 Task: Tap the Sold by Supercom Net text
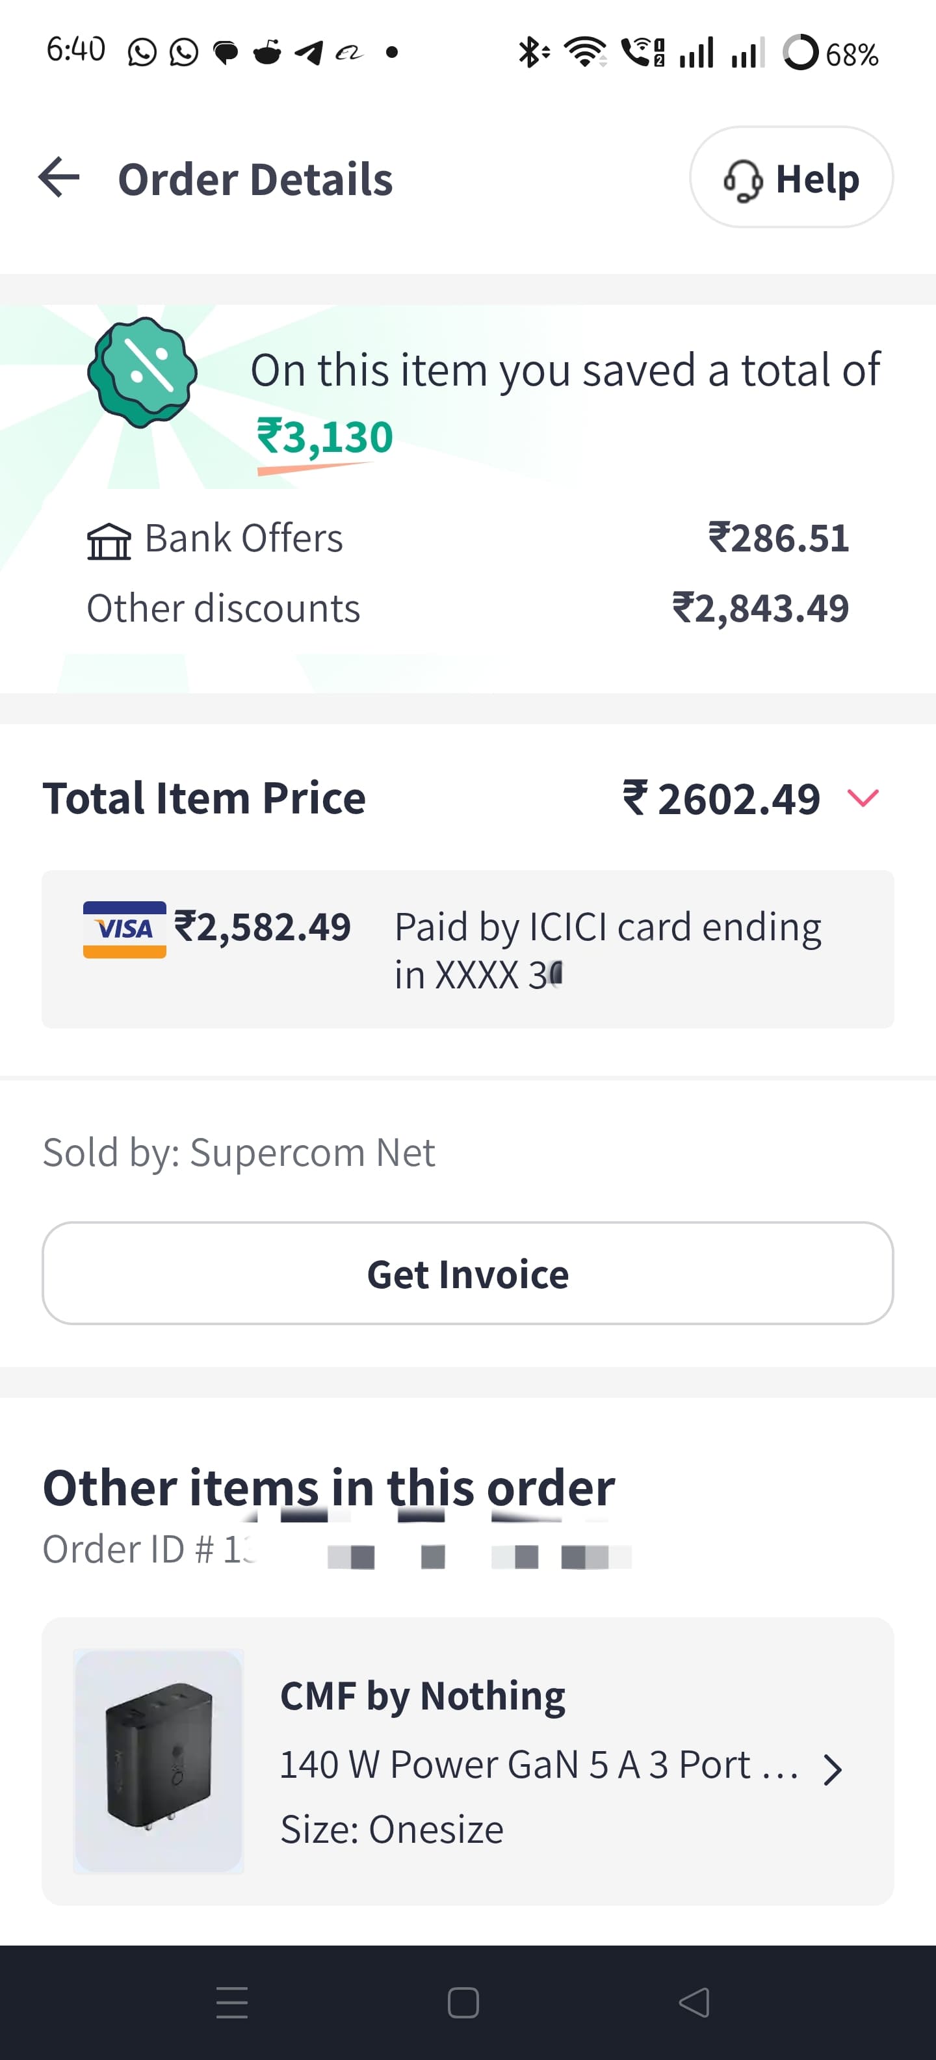238,1152
